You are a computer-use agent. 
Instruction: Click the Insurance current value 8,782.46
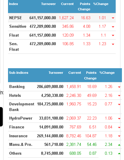click(x=74, y=136)
